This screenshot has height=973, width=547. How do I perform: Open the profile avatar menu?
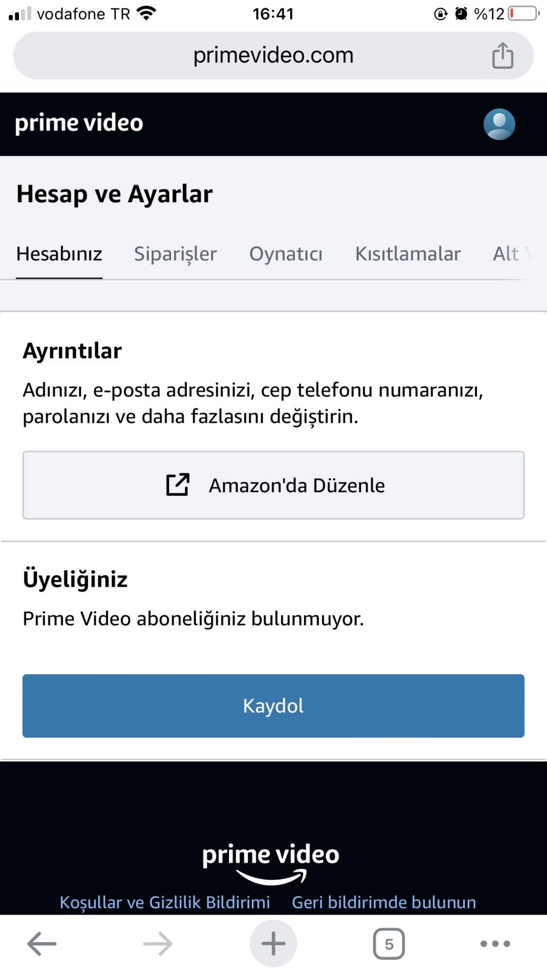coord(499,125)
